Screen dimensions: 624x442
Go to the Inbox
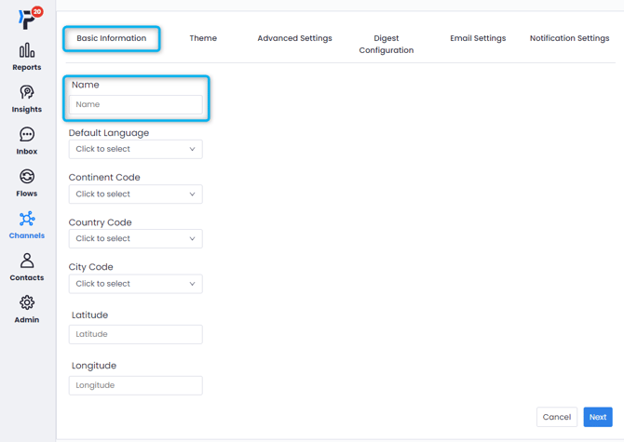[27, 140]
